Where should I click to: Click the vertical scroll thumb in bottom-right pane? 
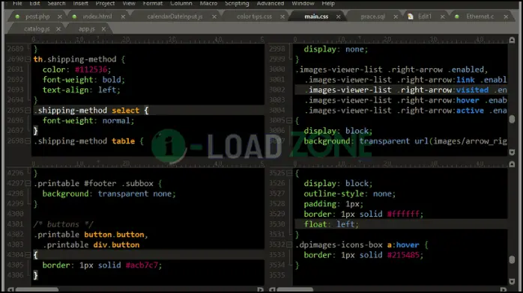tap(512, 259)
